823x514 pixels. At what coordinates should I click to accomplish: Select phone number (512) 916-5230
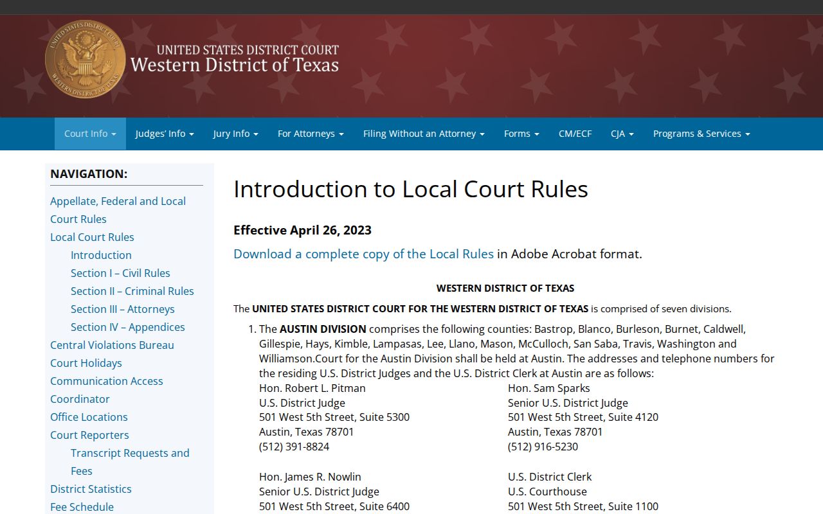543,447
